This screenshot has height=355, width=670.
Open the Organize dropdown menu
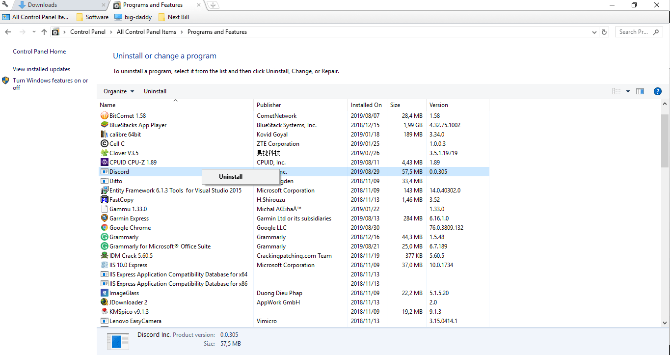click(118, 91)
